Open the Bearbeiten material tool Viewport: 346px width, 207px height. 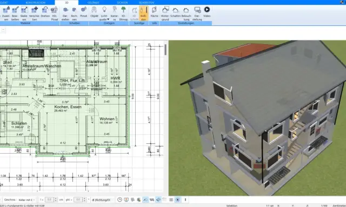(x=15, y=13)
